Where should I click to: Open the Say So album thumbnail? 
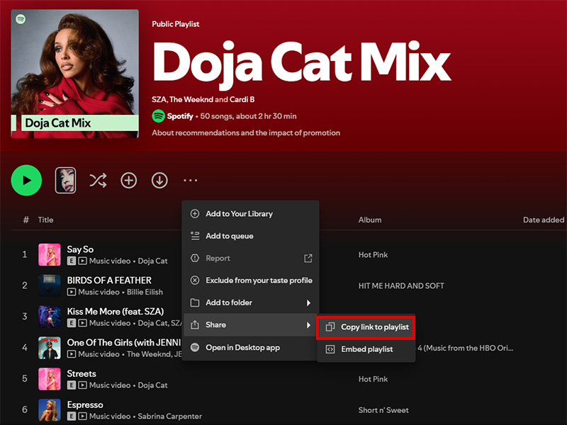tap(50, 255)
